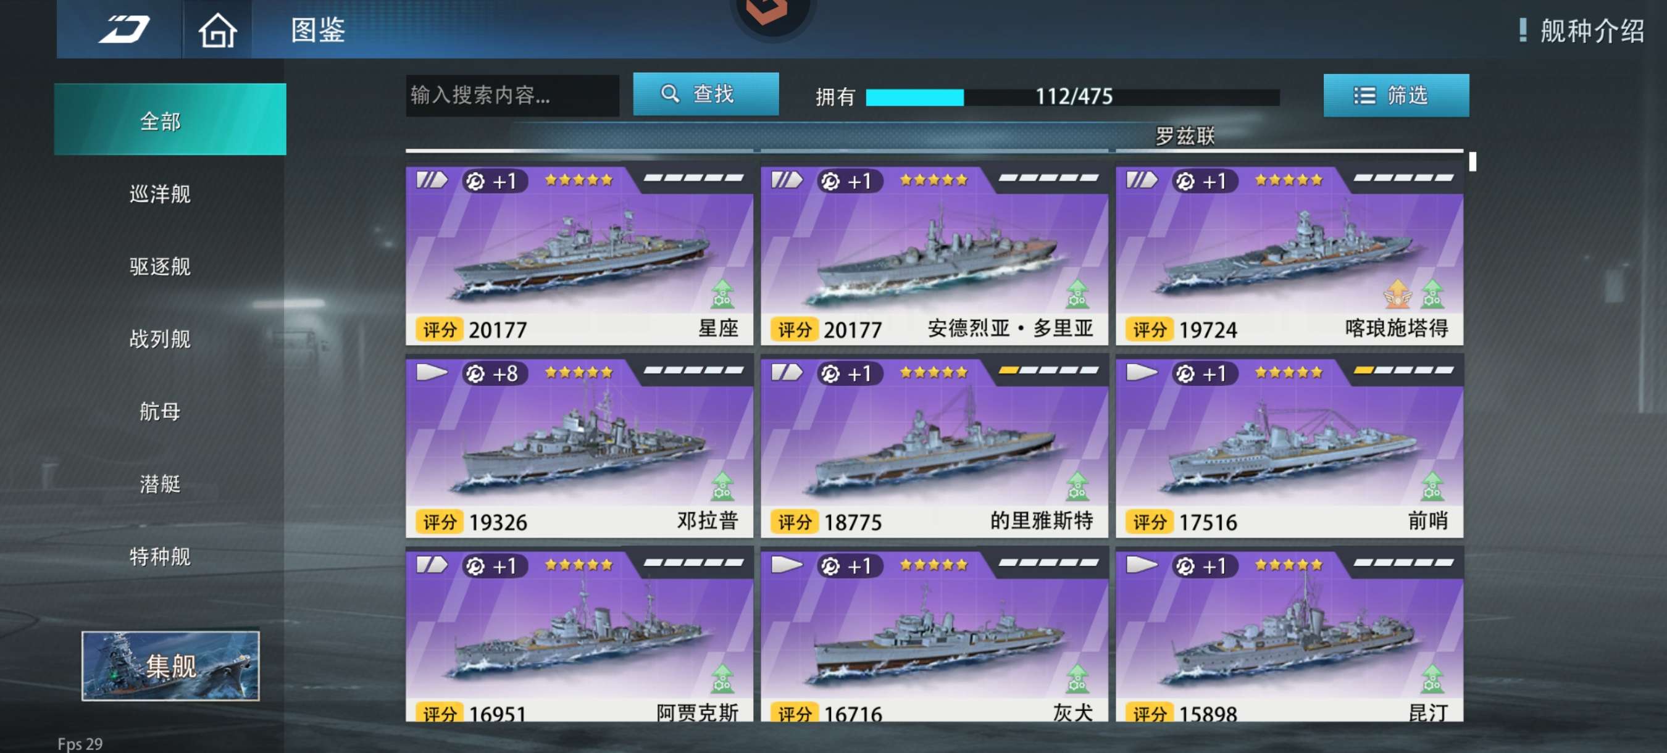The width and height of the screenshot is (1667, 753).
Task: Click the 查找 search button
Action: 705,94
